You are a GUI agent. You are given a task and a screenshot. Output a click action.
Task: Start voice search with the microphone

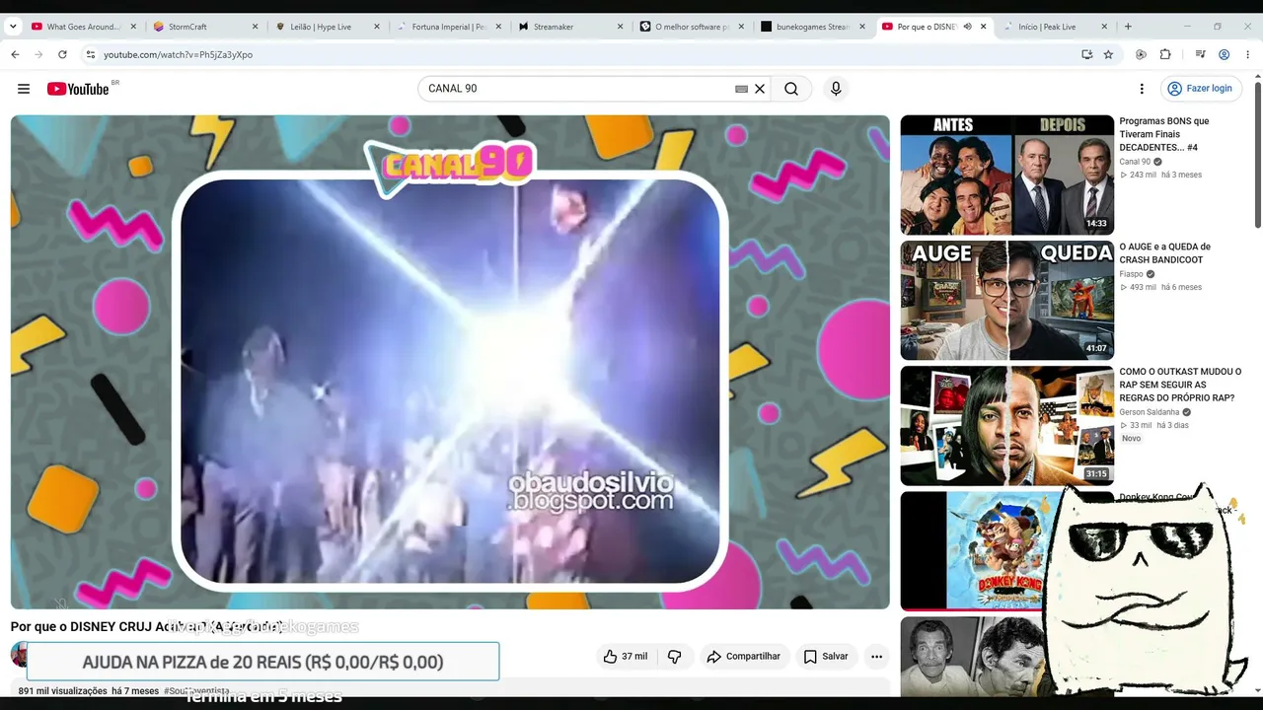point(836,89)
